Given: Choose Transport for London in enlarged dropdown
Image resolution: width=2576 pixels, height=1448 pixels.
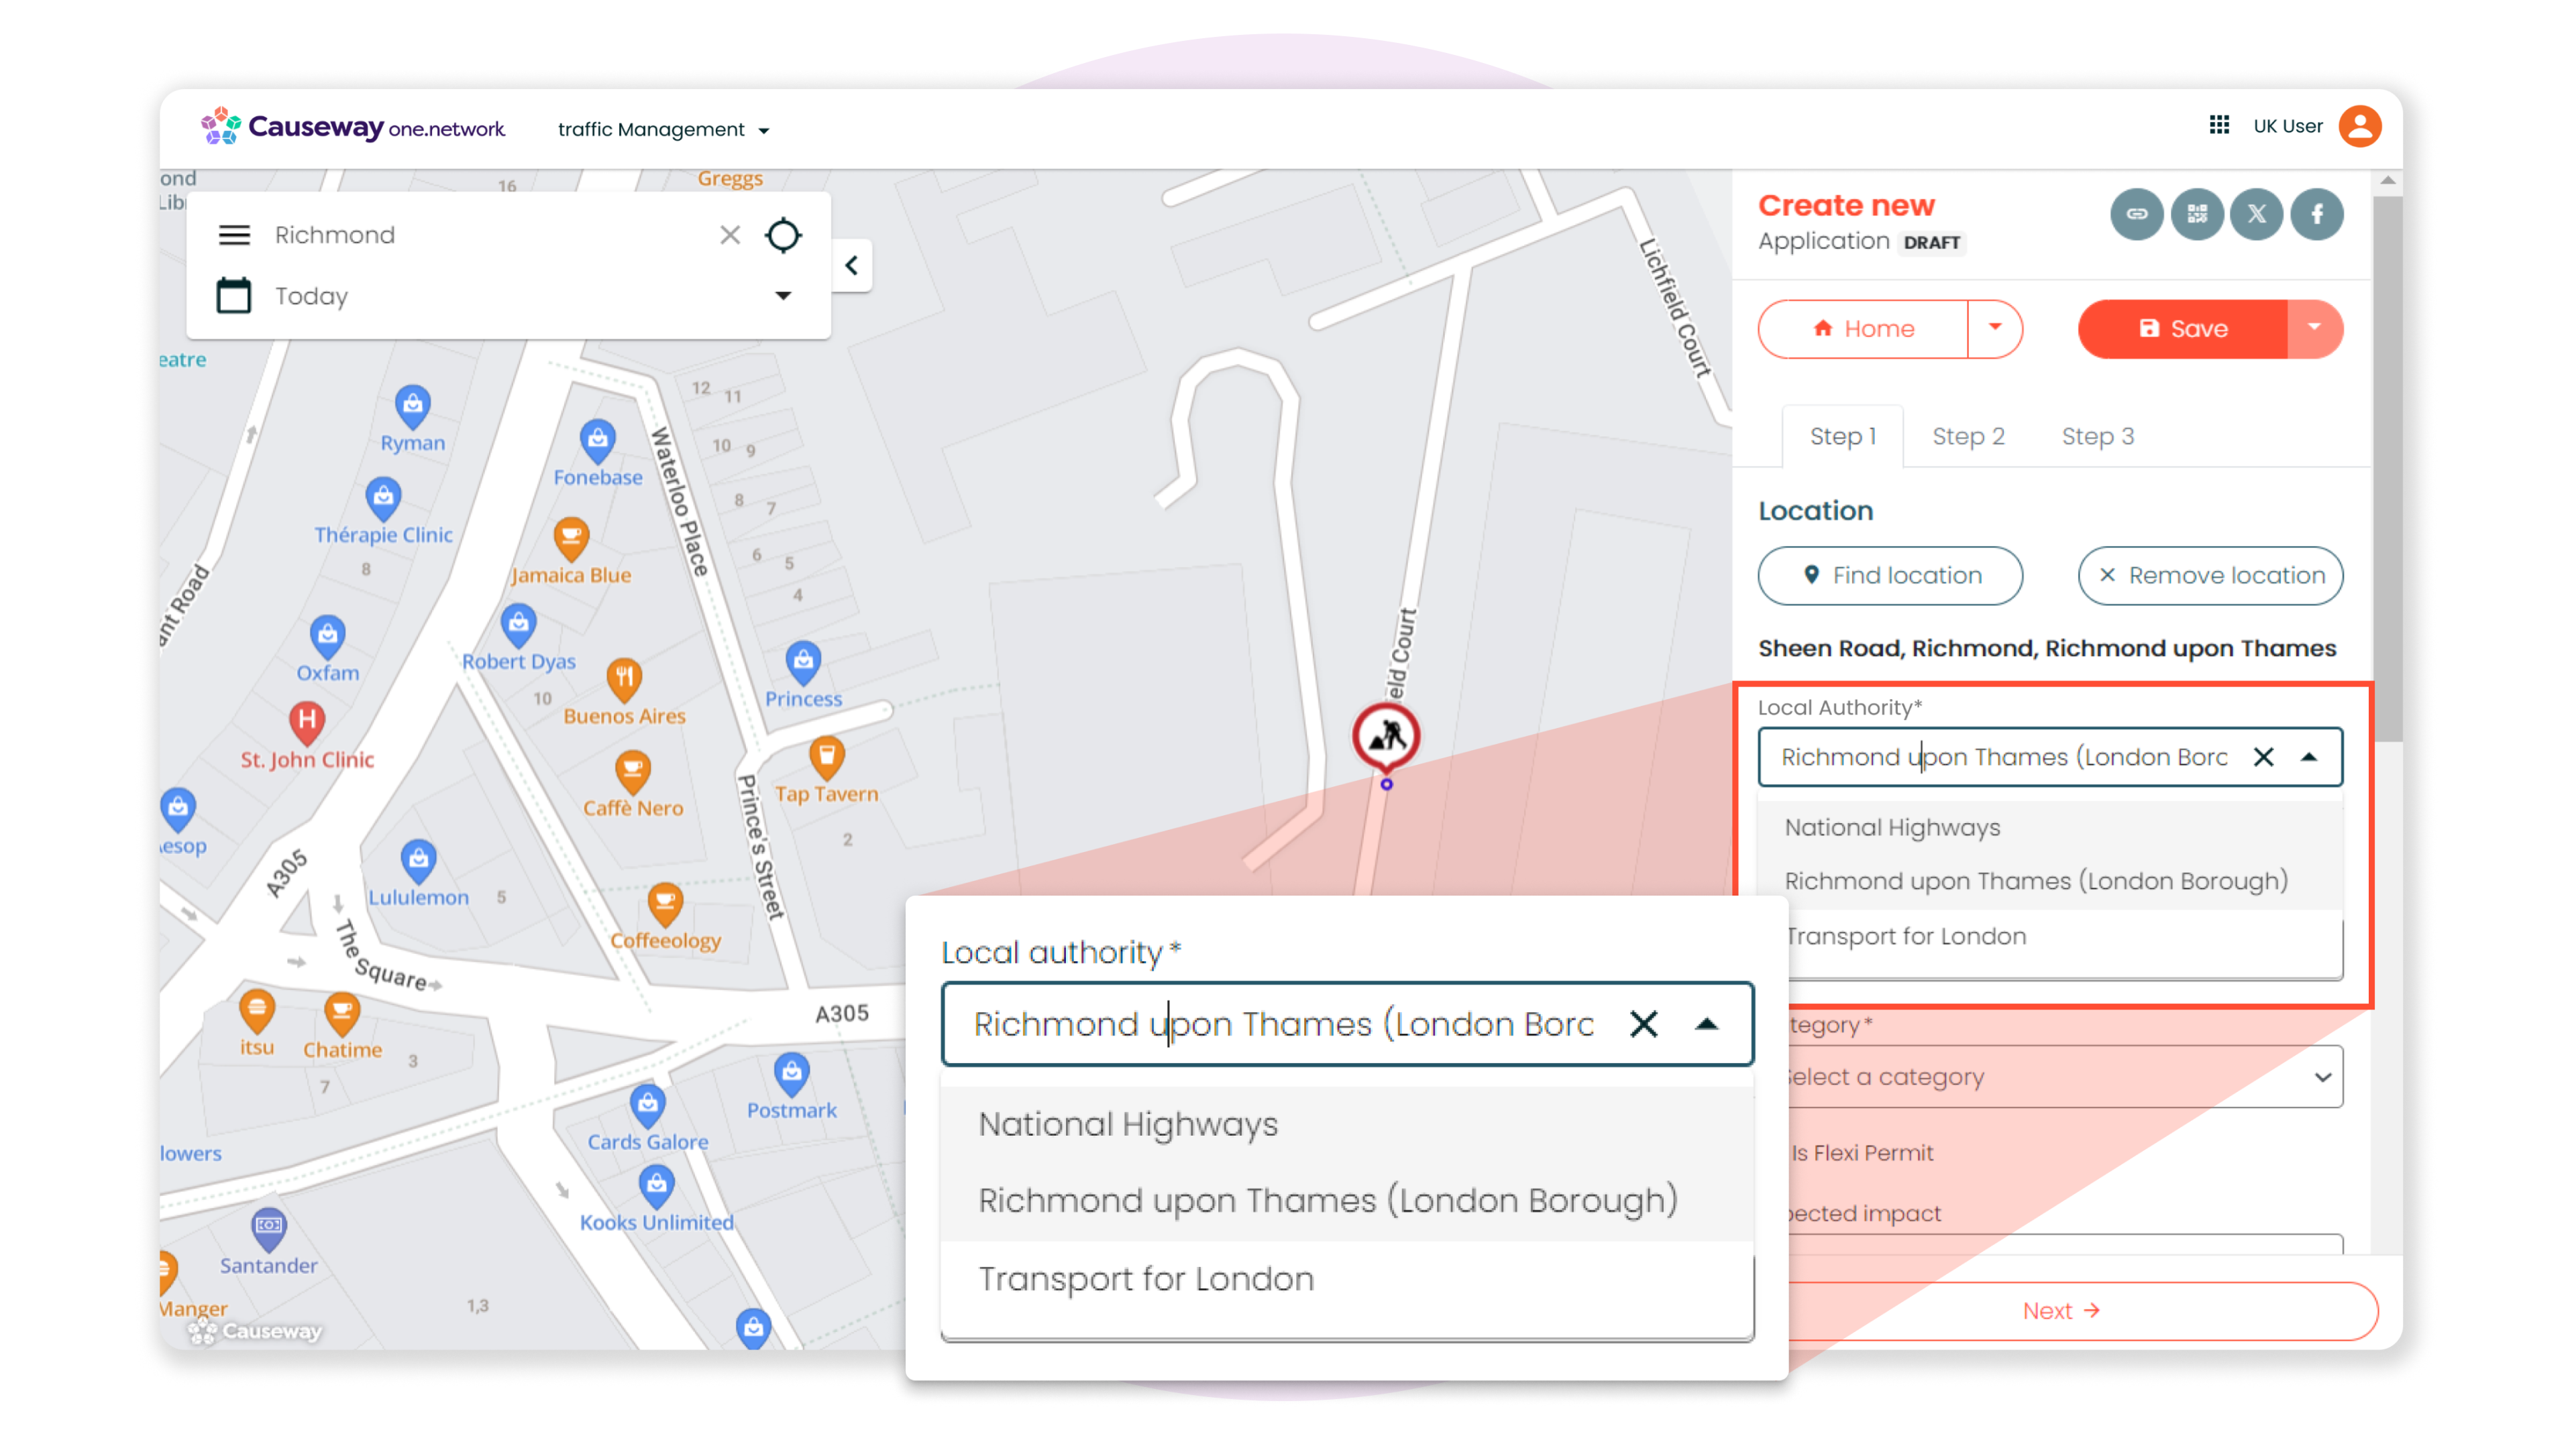Looking at the screenshot, I should [x=1347, y=1278].
